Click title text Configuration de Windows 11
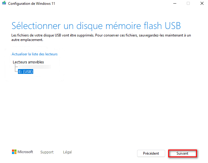 click(x=31, y=4)
